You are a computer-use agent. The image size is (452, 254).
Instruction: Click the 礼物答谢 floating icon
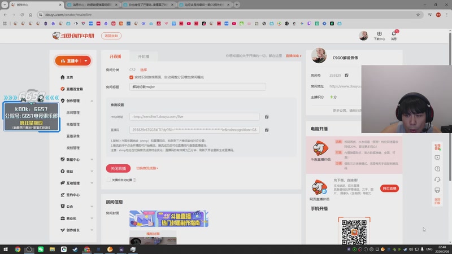tap(437, 147)
